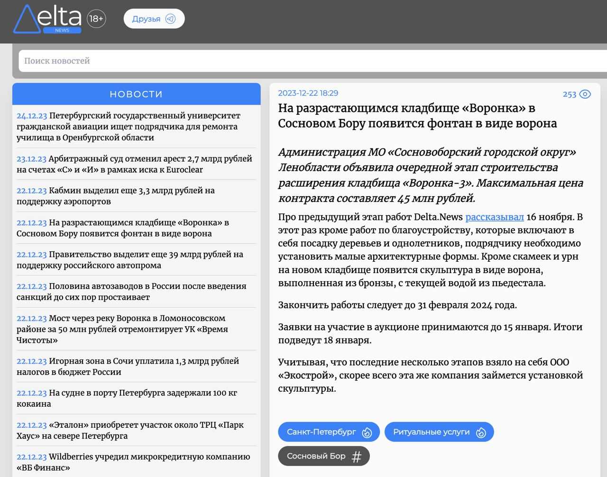The height and width of the screenshot is (477, 607).
Task: Click the Telegram icon in Друзья button
Action: coord(170,19)
